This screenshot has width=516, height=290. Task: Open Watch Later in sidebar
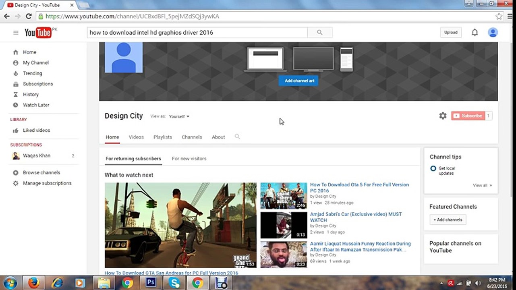(36, 105)
